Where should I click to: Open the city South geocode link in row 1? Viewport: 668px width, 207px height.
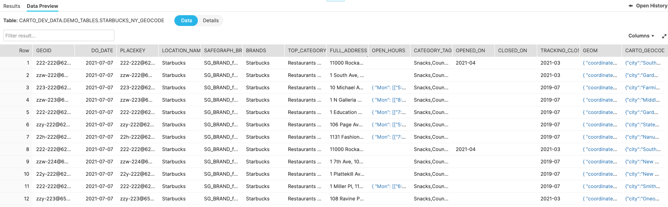tap(642, 63)
